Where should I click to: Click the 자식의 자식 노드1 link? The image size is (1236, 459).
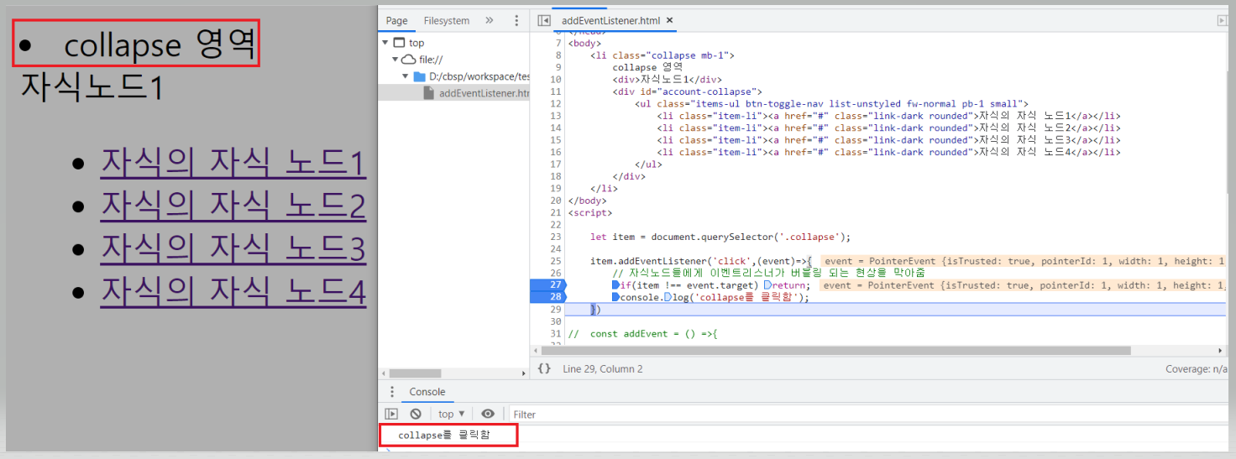[x=233, y=164]
